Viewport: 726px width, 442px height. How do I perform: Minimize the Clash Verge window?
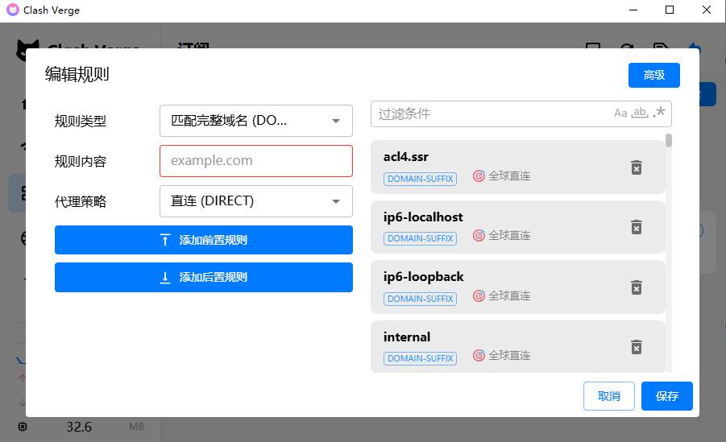coord(633,10)
